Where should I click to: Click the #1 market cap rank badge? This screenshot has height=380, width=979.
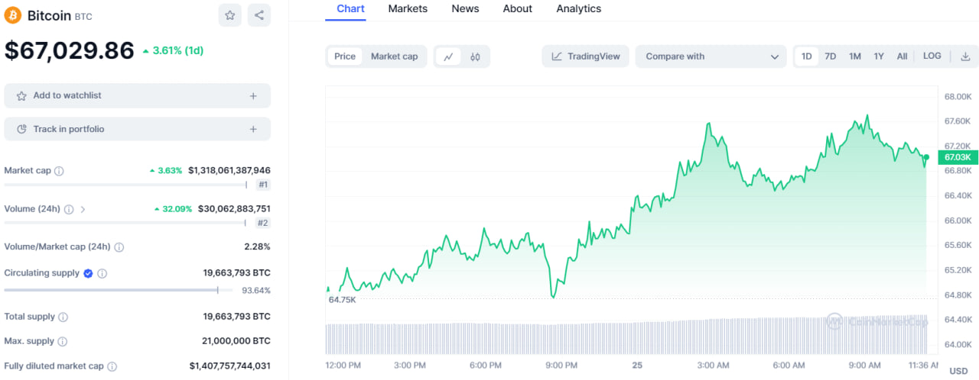263,185
